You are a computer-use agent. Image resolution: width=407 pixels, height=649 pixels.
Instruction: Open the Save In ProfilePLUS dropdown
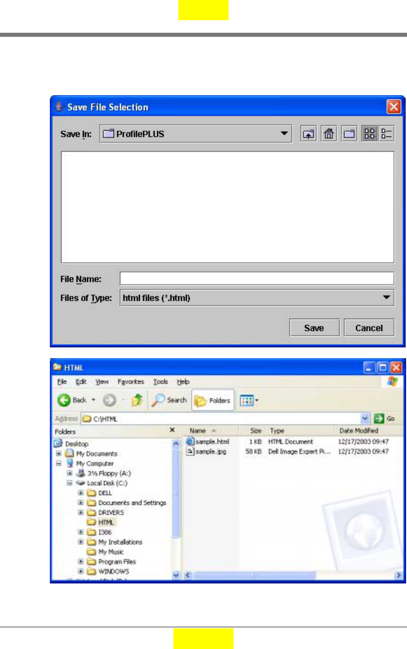[196, 134]
